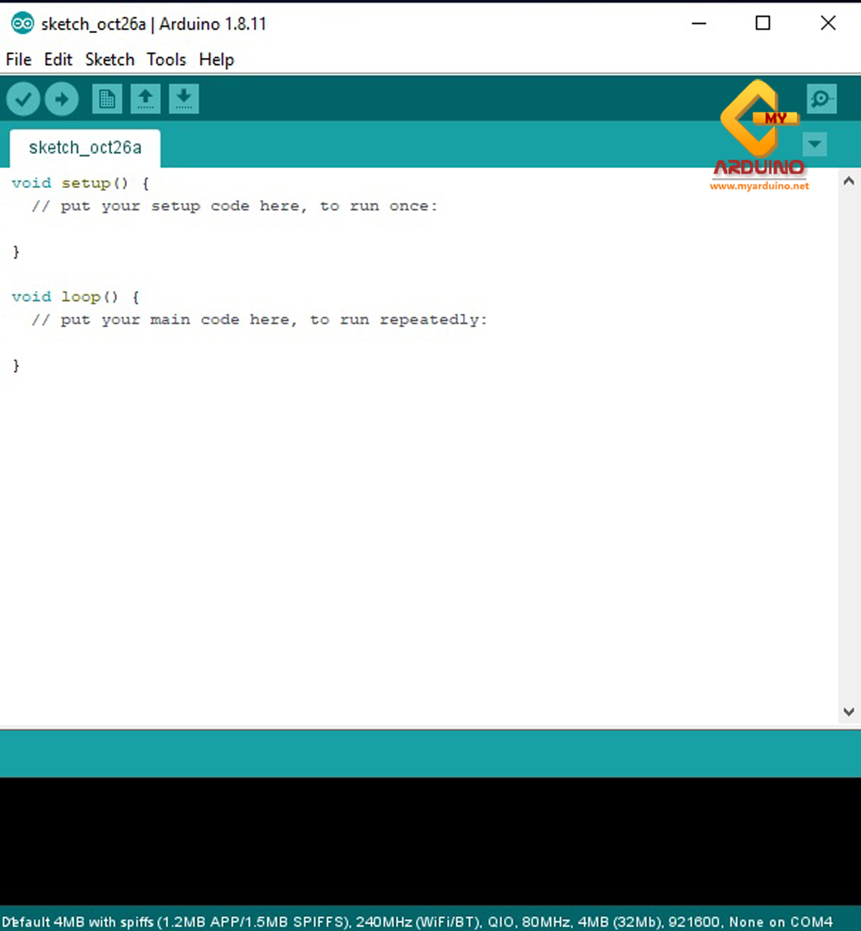Image resolution: width=861 pixels, height=931 pixels.
Task: Expand the tab options dropdown arrow
Action: (815, 144)
